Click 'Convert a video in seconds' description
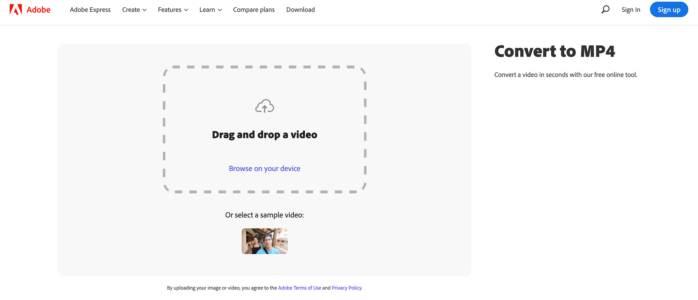Viewport: 698px width, 300px height. (x=566, y=75)
